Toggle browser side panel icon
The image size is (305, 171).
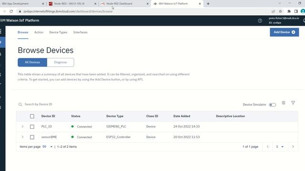pos(296,11)
